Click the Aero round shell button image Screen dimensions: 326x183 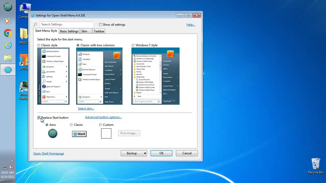[x=53, y=133]
